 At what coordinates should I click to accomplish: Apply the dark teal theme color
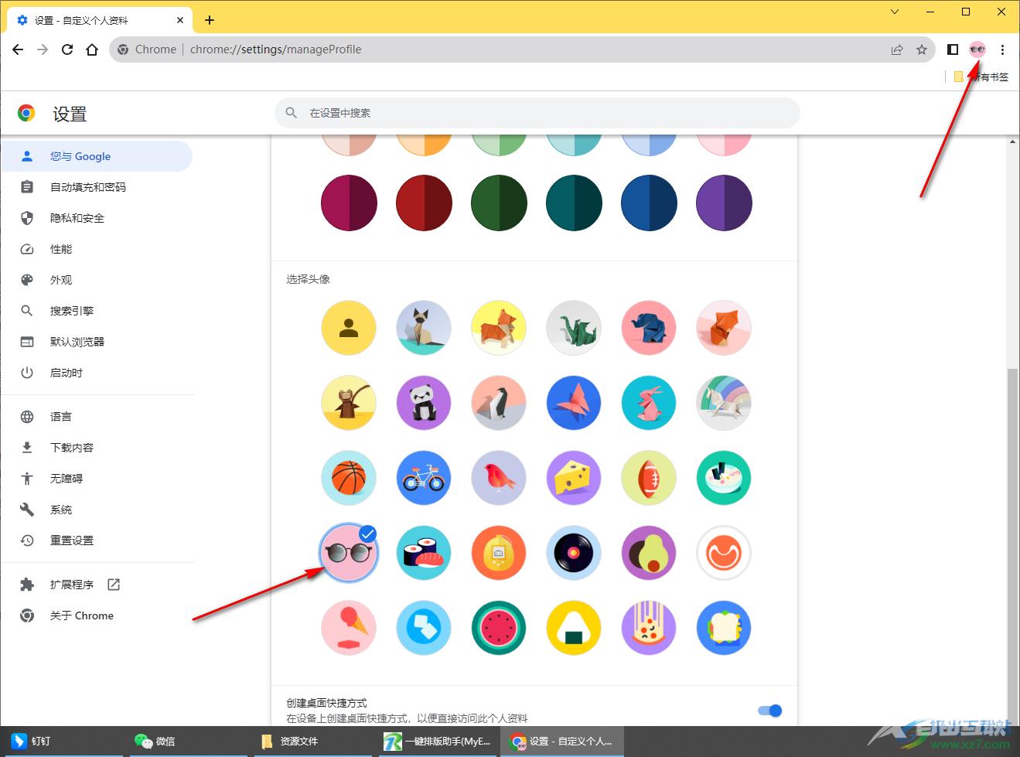pyautogui.click(x=574, y=203)
